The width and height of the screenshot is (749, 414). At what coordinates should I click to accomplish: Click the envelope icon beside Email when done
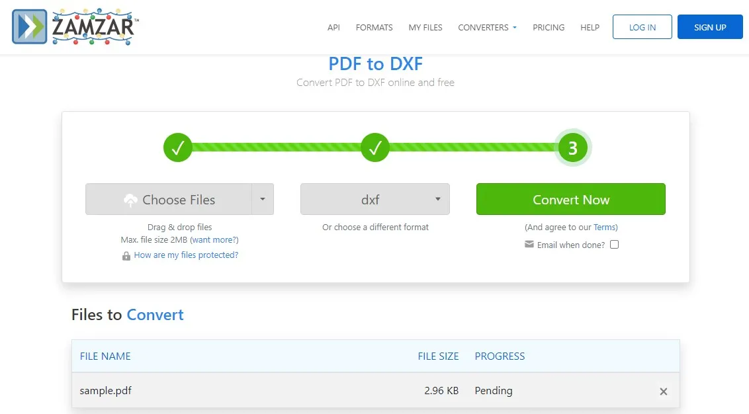tap(529, 244)
